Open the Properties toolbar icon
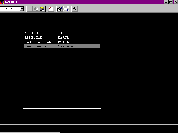Viewport: 178px width, 133px height. click(x=60, y=9)
